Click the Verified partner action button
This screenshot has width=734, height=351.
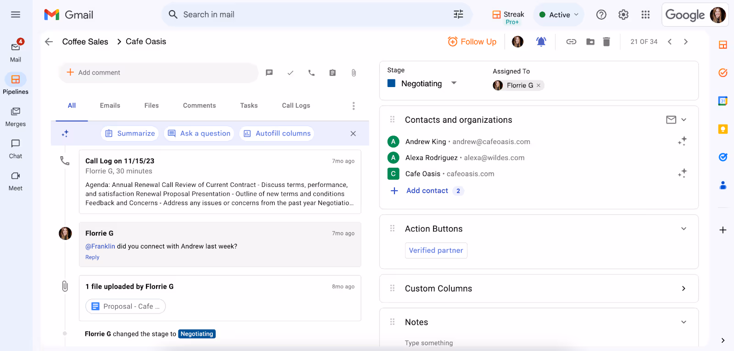pyautogui.click(x=436, y=250)
